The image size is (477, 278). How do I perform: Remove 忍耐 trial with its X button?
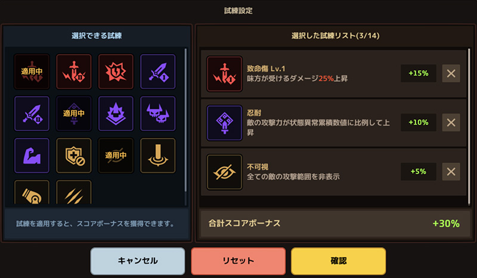[451, 123]
